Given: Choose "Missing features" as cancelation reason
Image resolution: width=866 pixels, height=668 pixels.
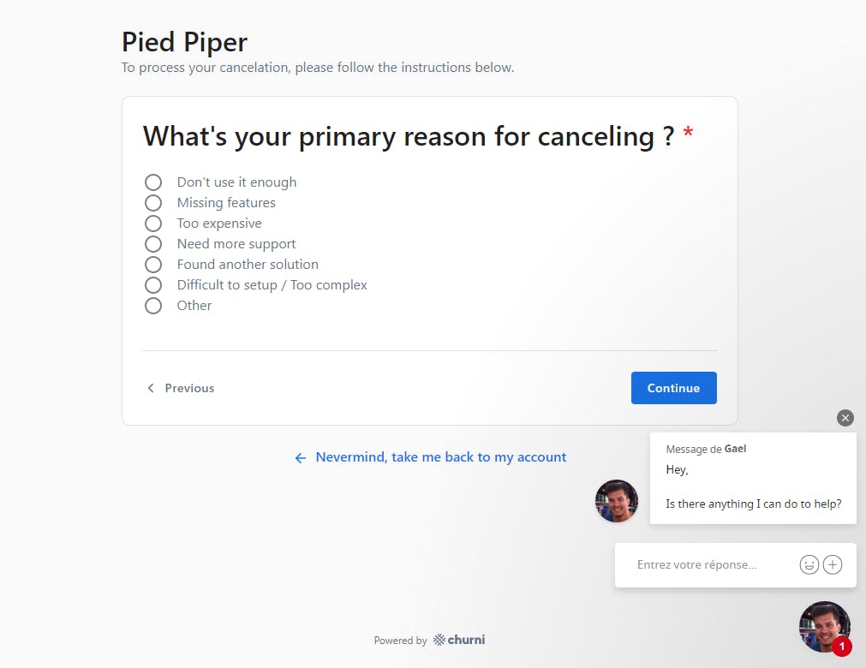Looking at the screenshot, I should tap(153, 203).
